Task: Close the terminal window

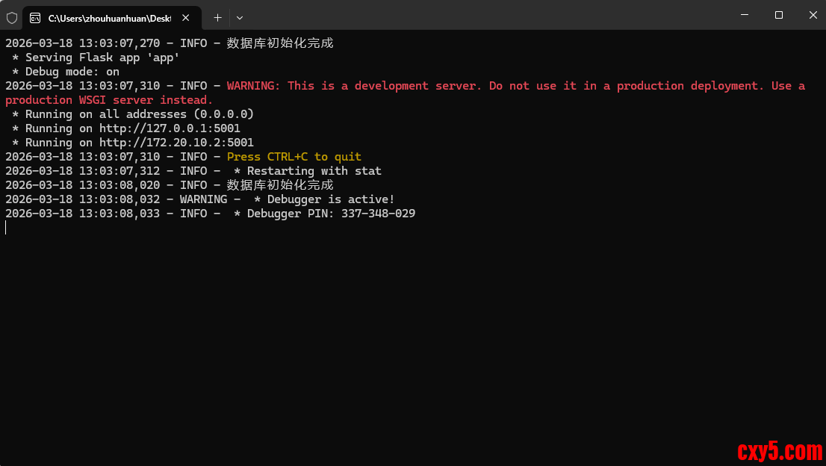Action: 813,15
